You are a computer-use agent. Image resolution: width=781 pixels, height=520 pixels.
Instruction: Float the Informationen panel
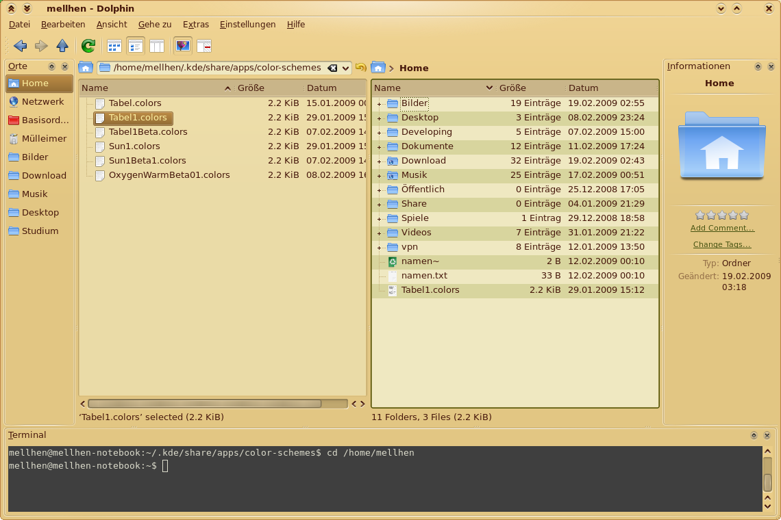pyautogui.click(x=758, y=66)
